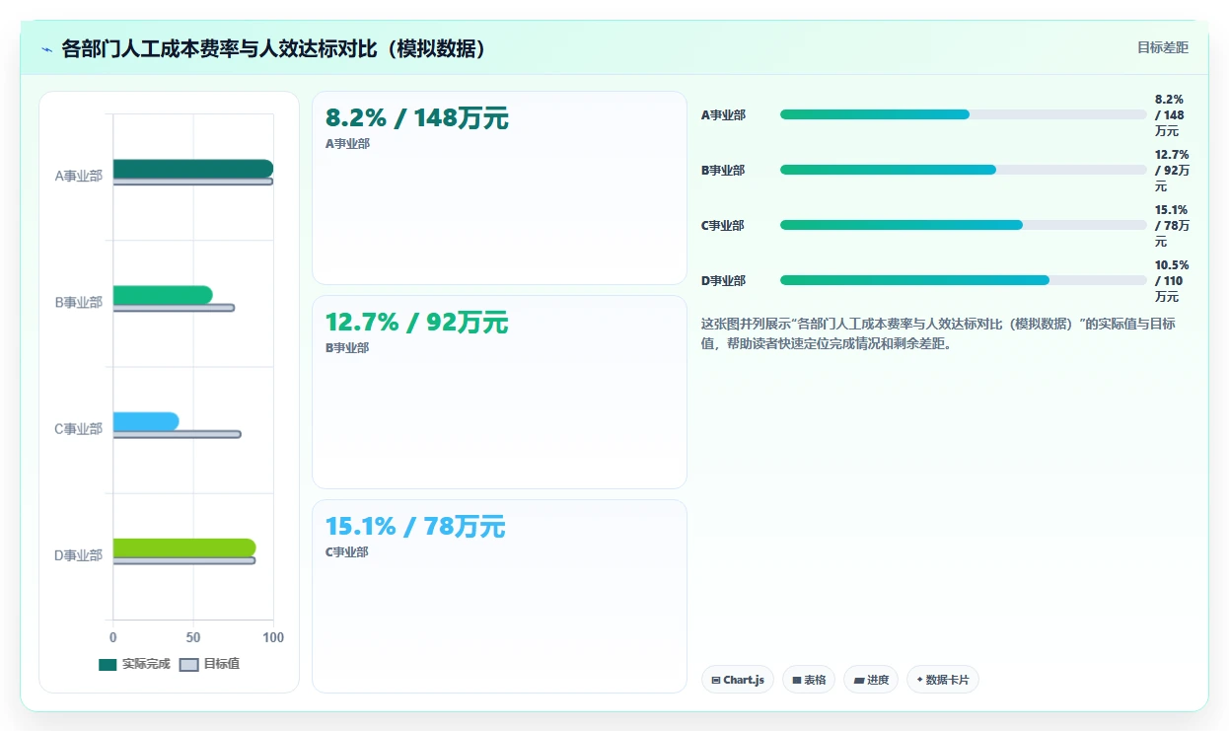Click the 目标值 legend label
The height and width of the screenshot is (731, 1229).
click(x=221, y=664)
